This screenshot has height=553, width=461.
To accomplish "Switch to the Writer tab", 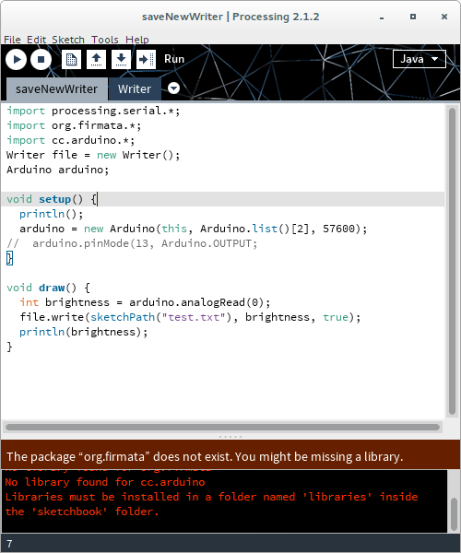I will pos(135,88).
